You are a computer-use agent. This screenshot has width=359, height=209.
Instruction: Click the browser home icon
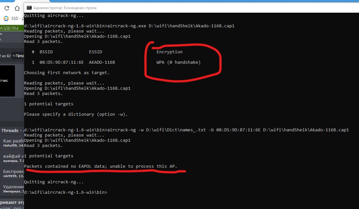coord(17,8)
